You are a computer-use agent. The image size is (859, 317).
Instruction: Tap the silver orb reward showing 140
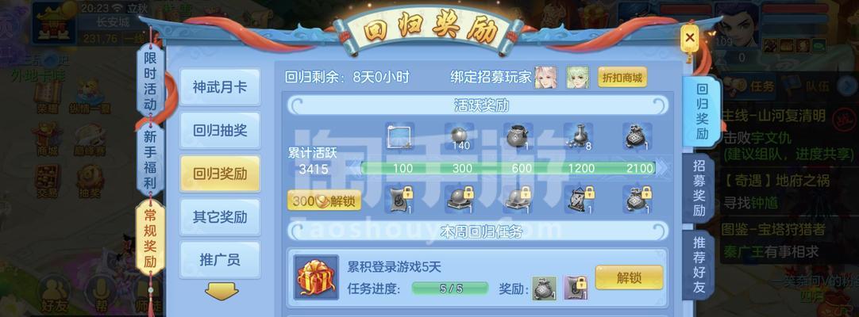tap(460, 137)
